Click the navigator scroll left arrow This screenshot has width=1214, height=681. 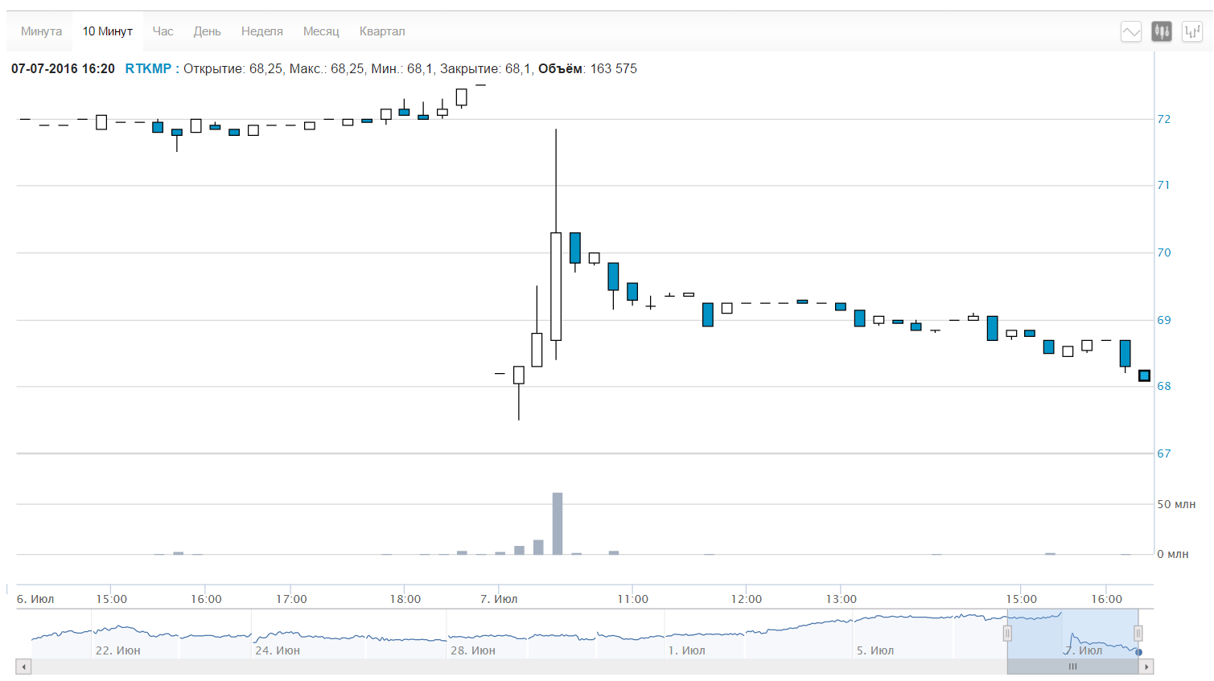24,667
